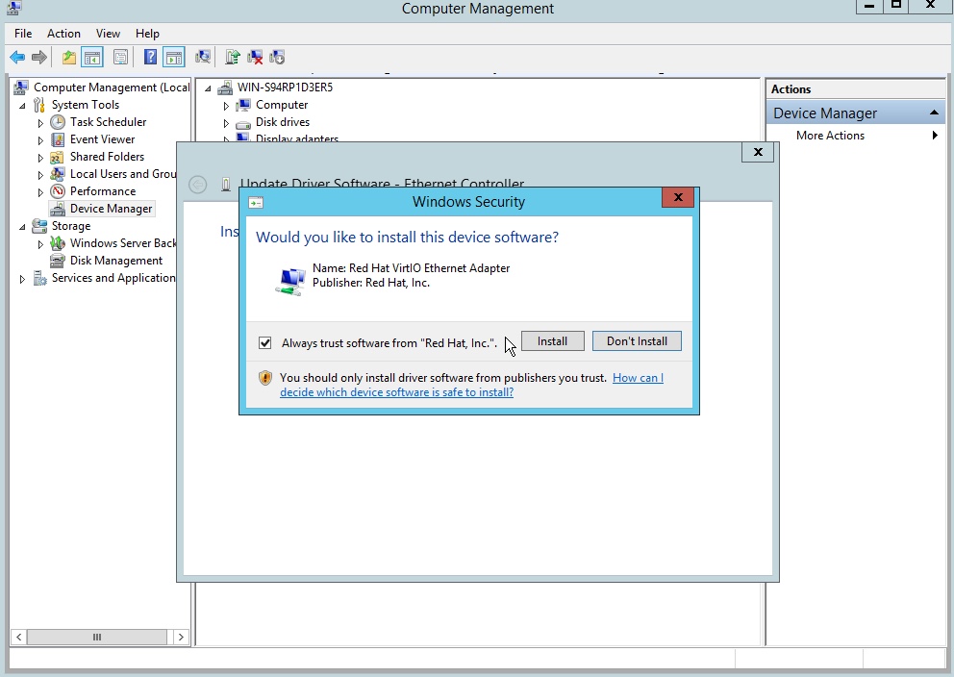Click the security shield warning icon
The width and height of the screenshot is (954, 677).
tap(265, 378)
